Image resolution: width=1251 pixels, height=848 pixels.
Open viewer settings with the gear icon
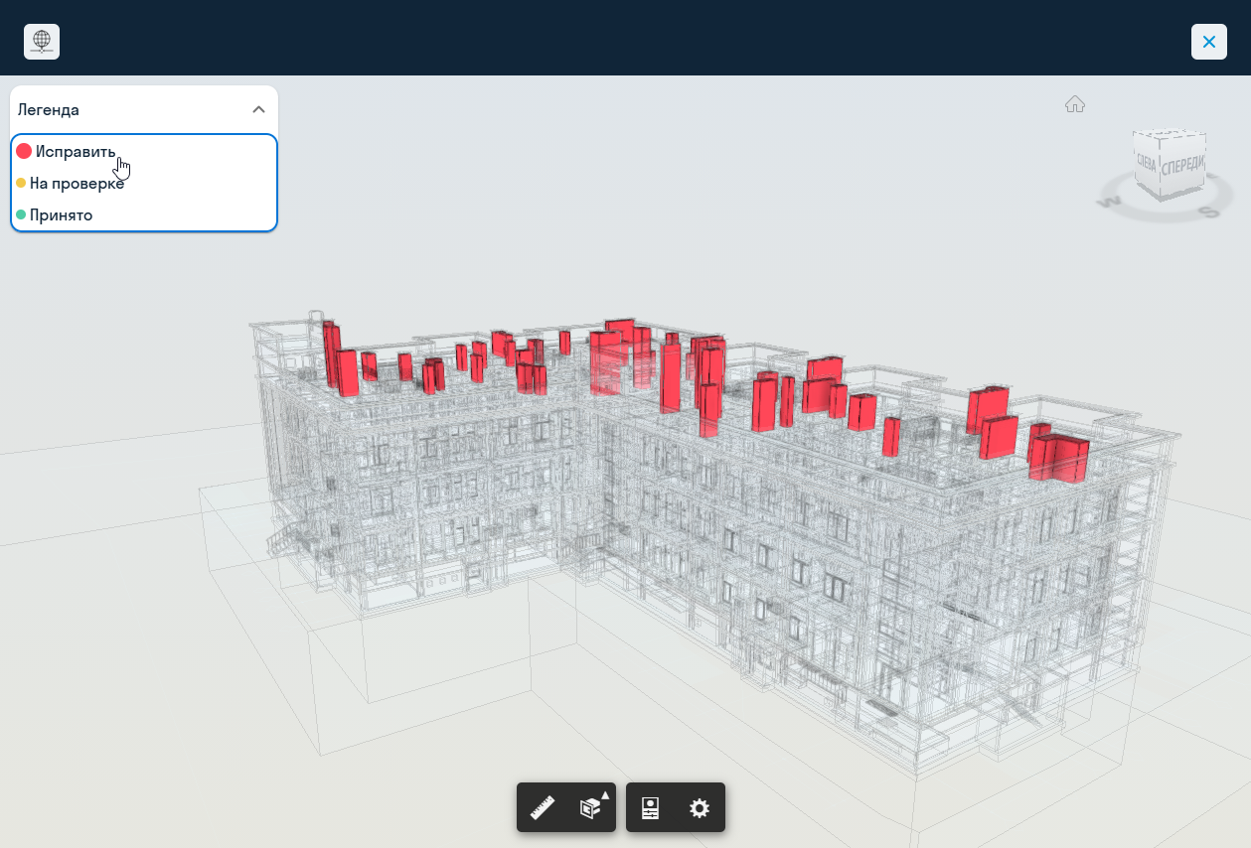700,808
